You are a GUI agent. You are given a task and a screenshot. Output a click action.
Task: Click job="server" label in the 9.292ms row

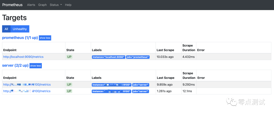pyautogui.click(x=141, y=85)
